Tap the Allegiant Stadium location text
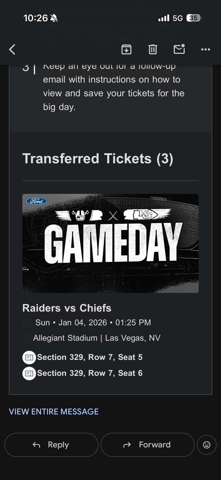The height and width of the screenshot is (480, 221). tap(97, 338)
